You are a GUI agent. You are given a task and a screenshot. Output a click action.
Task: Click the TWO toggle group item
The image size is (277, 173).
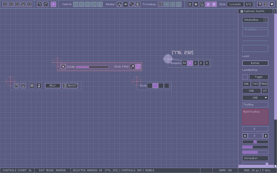[255, 84]
